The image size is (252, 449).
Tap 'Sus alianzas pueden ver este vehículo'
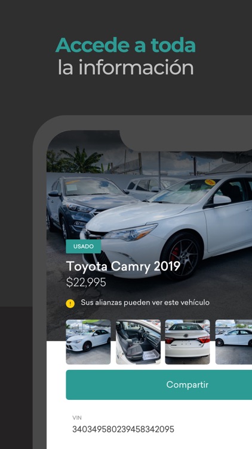[x=145, y=302]
